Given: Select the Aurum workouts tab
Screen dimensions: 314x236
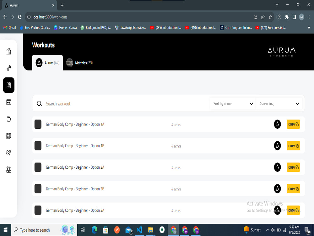Looking at the screenshot, I should pyautogui.click(x=47, y=63).
